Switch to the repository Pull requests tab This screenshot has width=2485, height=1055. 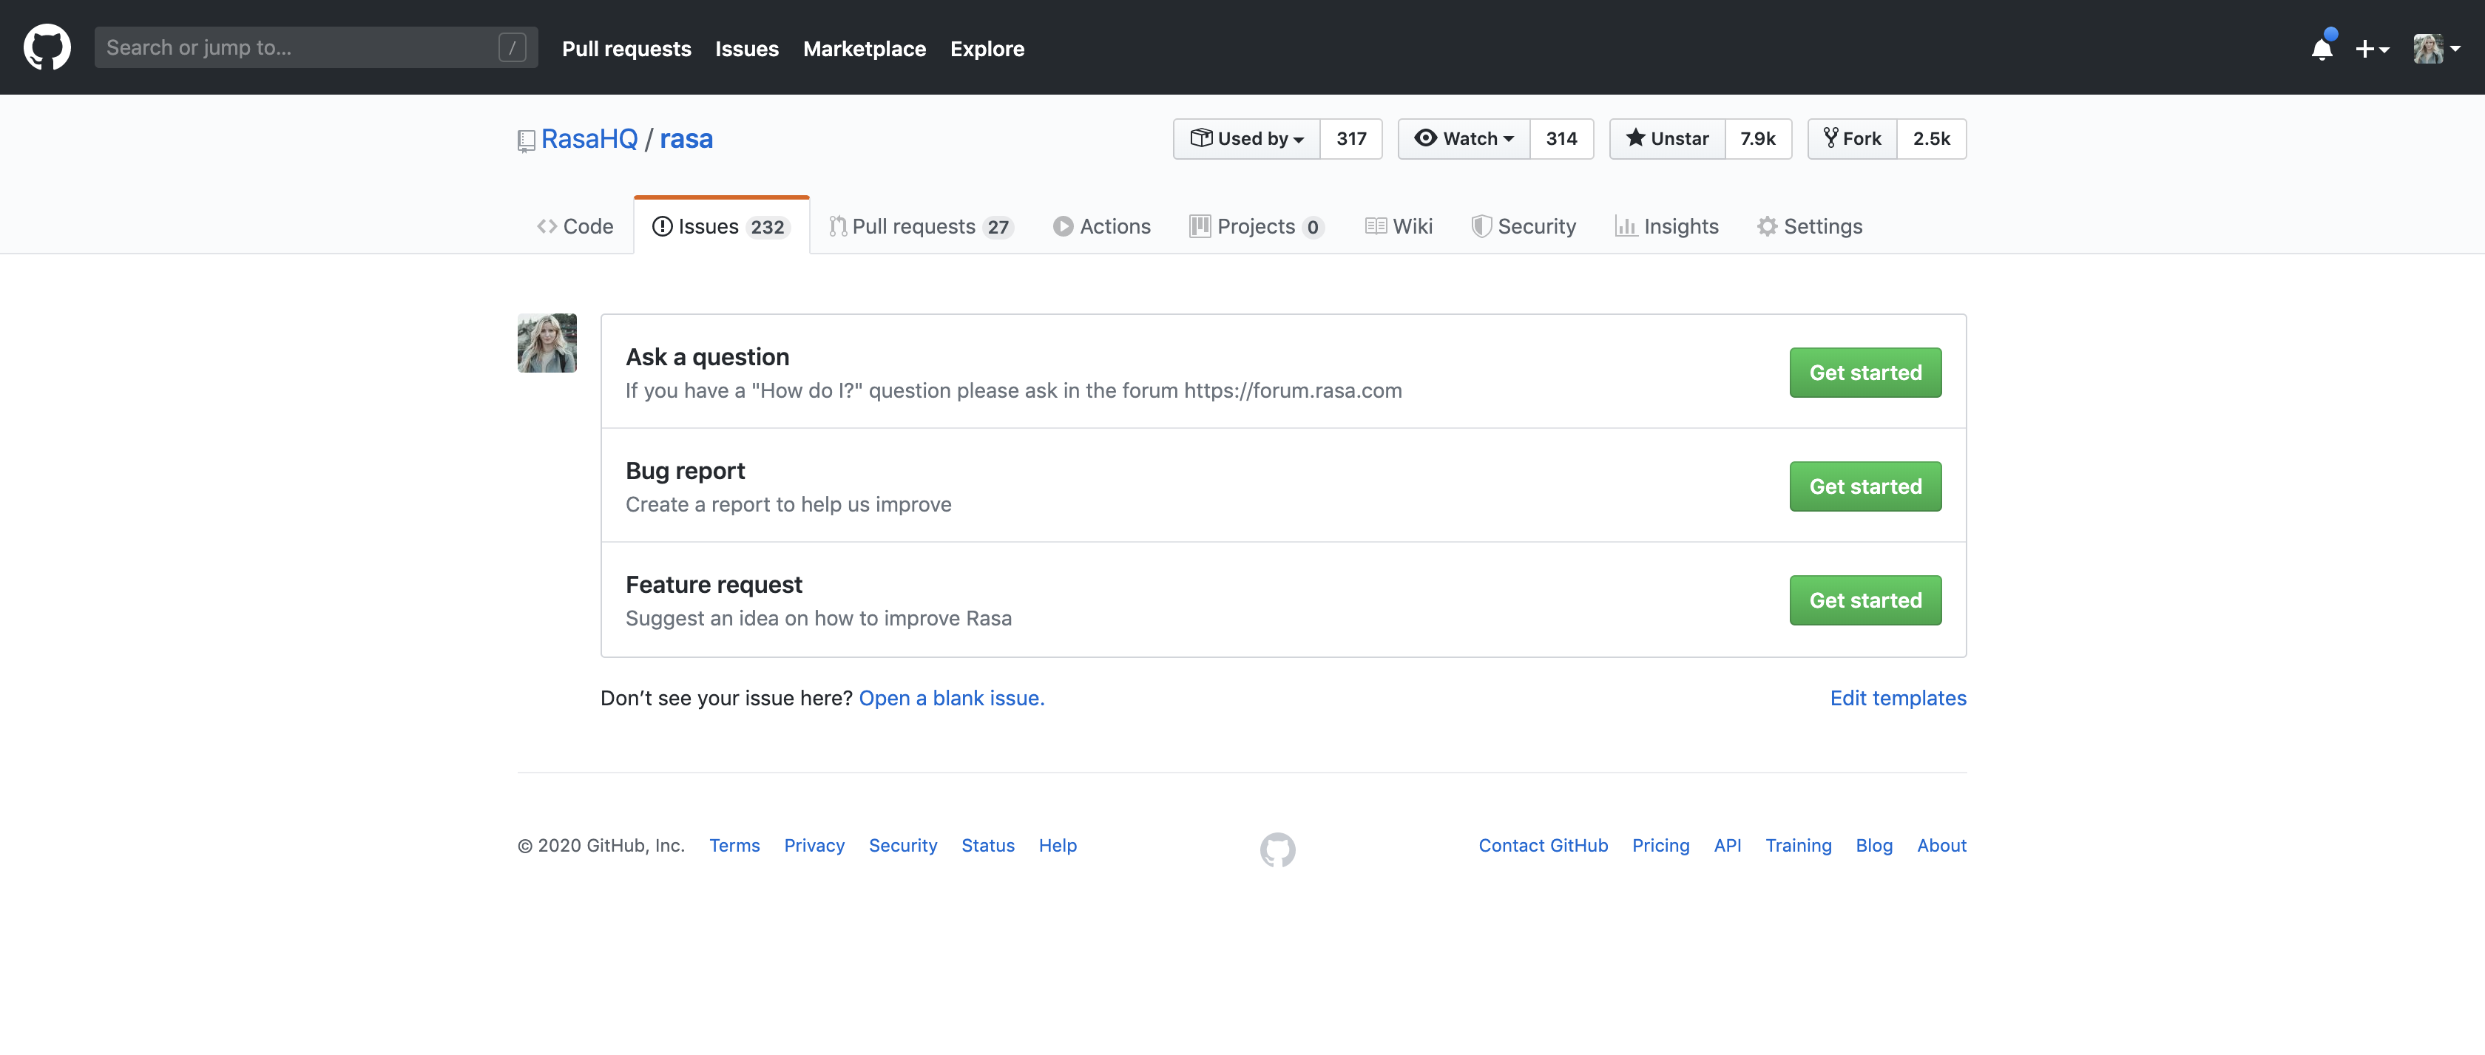(922, 227)
